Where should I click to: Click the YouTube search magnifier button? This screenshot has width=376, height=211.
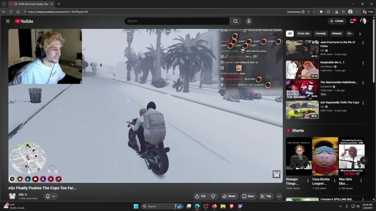coord(236,21)
